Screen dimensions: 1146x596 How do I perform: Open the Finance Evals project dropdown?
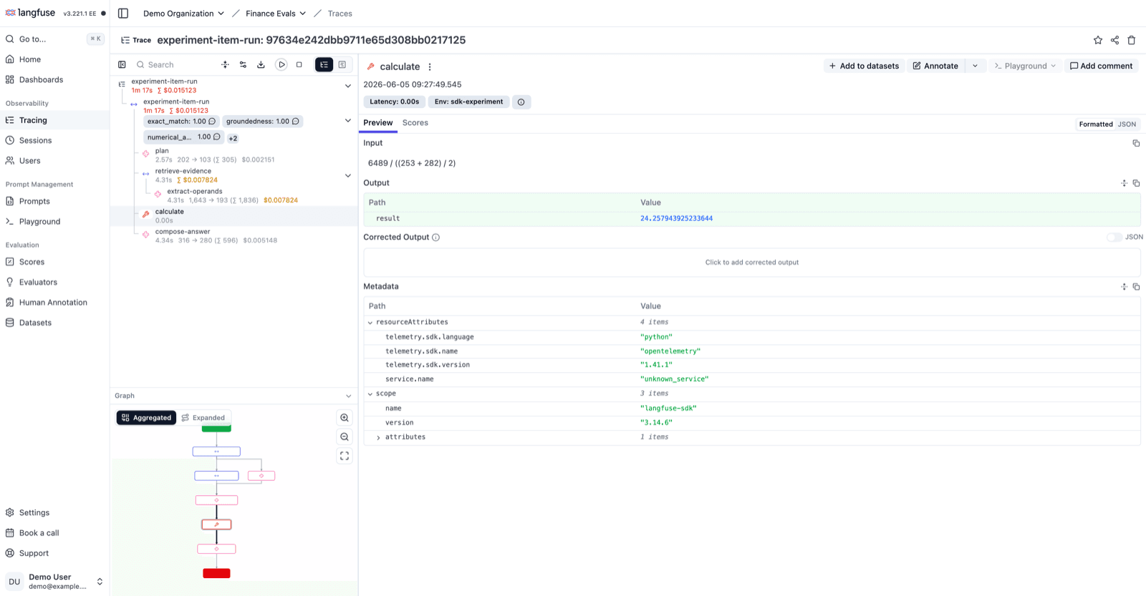click(x=276, y=13)
